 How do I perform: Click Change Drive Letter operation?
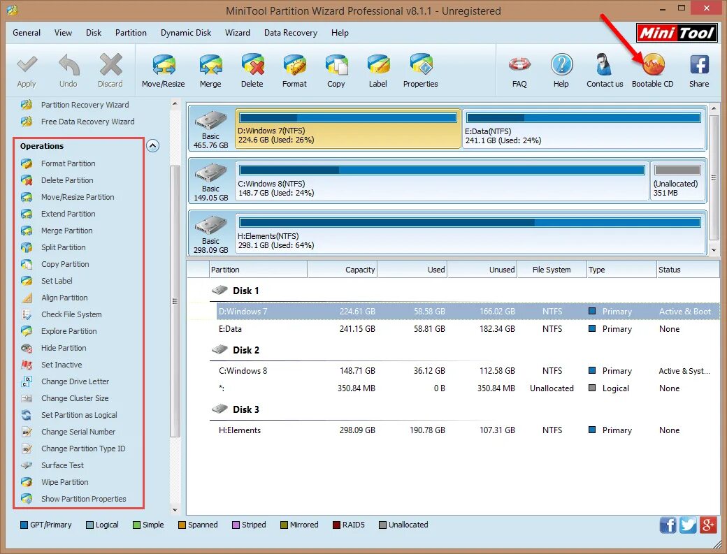coord(75,381)
